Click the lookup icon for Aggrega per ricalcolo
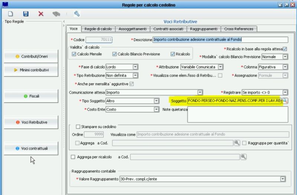Screen dimensions: 297x195 coord(243,157)
